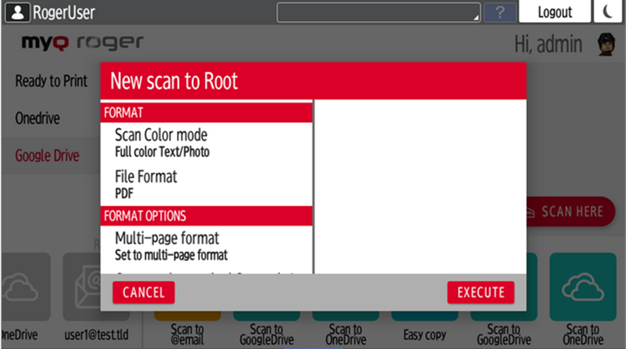Click the New scan to Root title
626x349 pixels.
174,81
